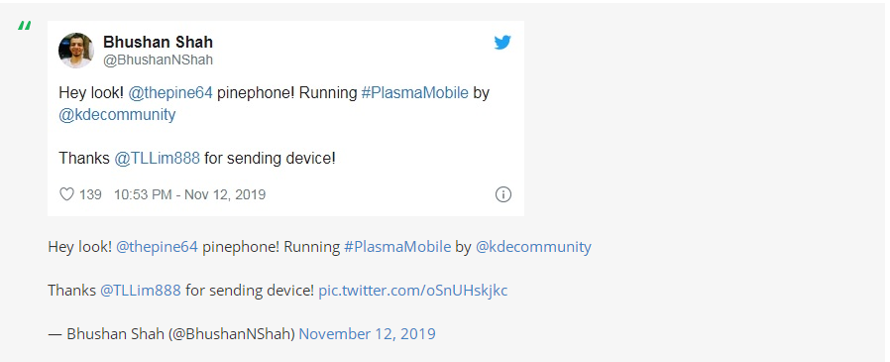Click Bhushan Shah's profile avatar
Viewport: 890px width, 362px height.
click(x=76, y=50)
